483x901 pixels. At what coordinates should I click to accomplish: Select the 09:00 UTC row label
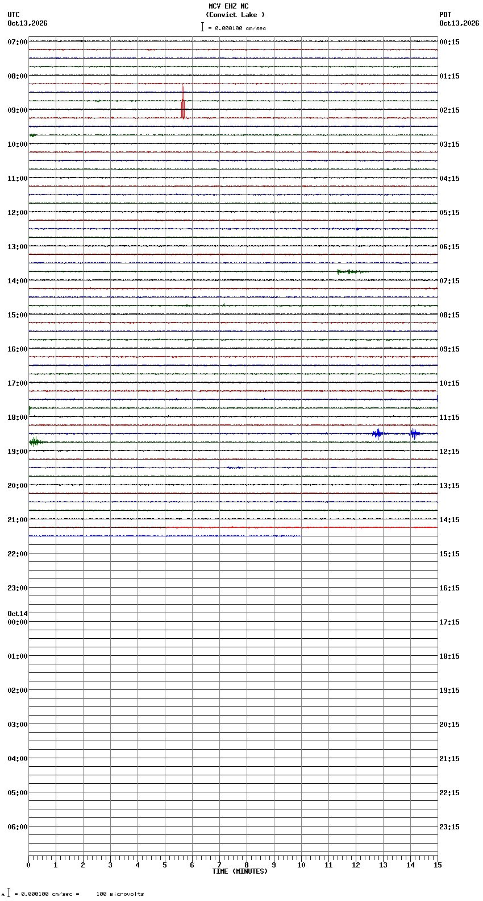[18, 110]
